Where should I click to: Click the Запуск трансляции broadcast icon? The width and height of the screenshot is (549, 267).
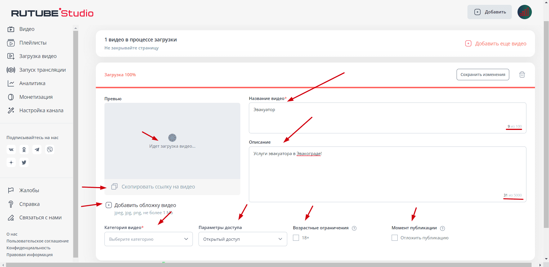11,70
